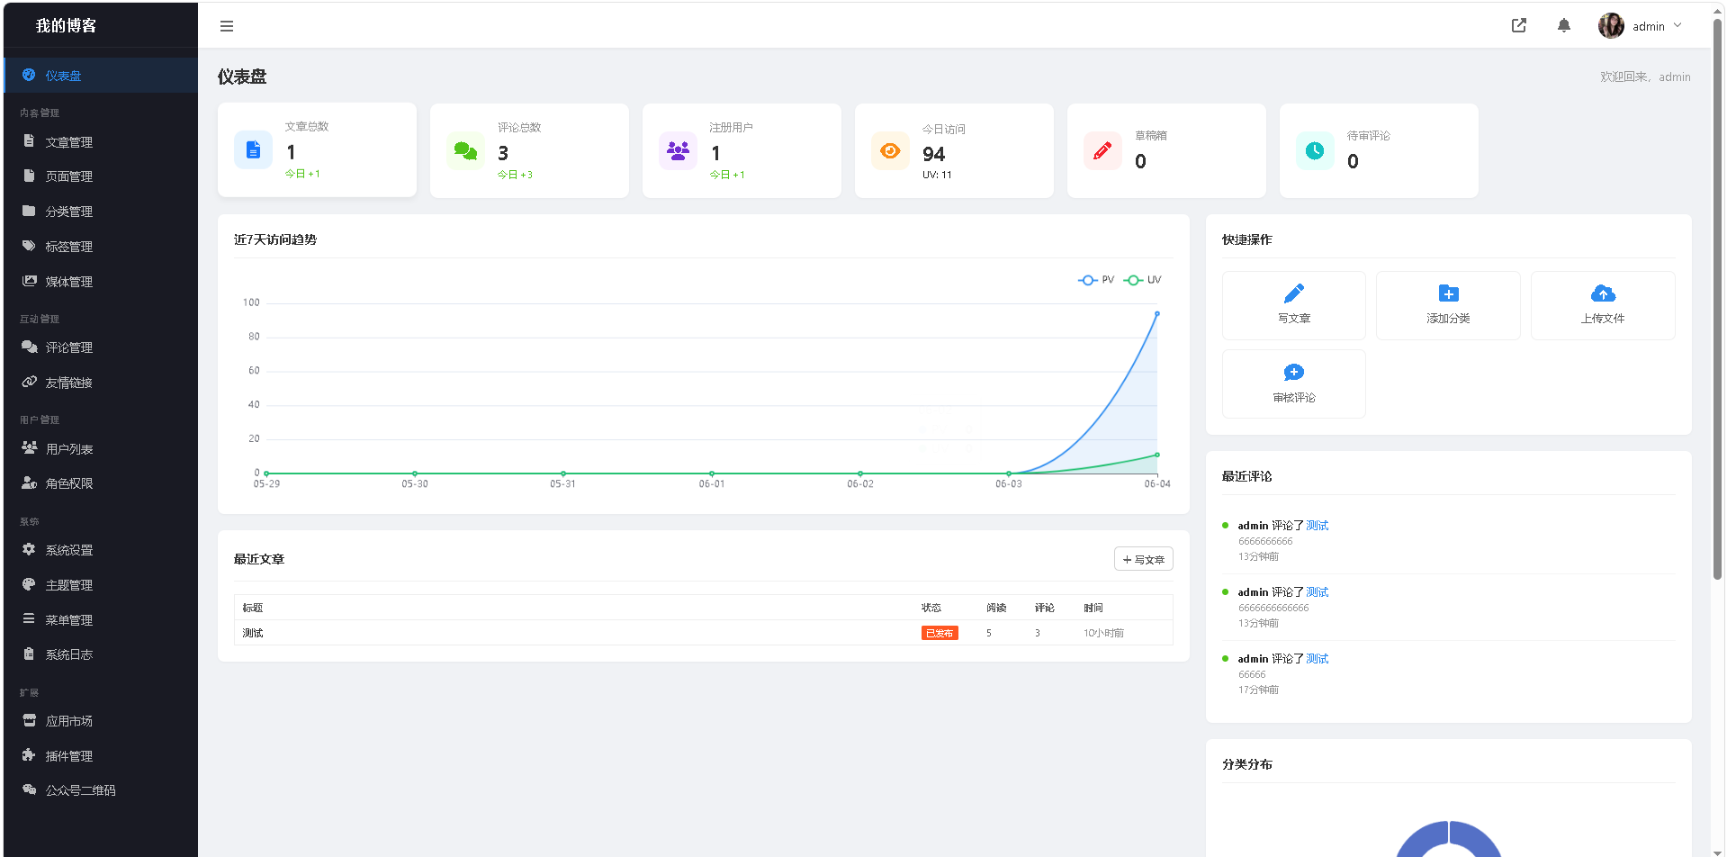This screenshot has height=857, width=1727.
Task: Click the comment total chat-bubbles icon
Action: [465, 150]
